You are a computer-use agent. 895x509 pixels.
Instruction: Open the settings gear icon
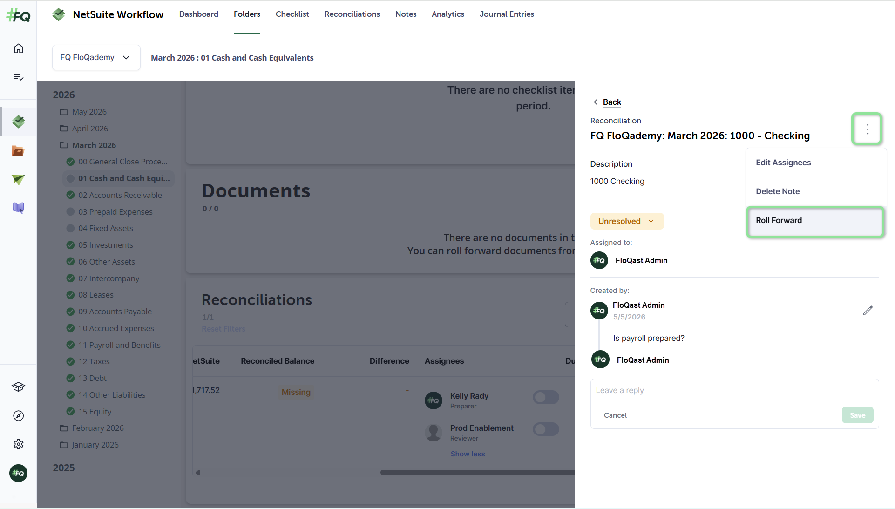tap(18, 444)
